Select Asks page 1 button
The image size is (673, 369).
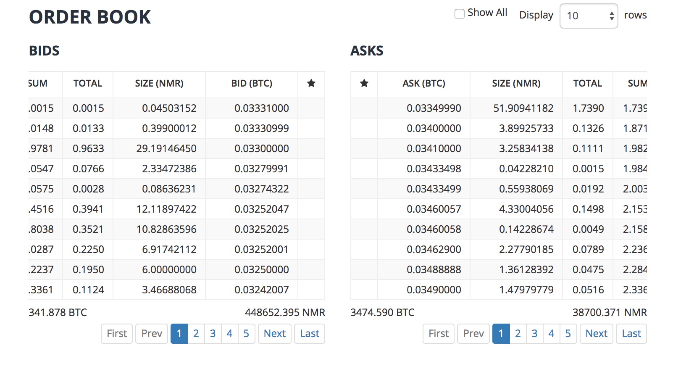tap(501, 334)
